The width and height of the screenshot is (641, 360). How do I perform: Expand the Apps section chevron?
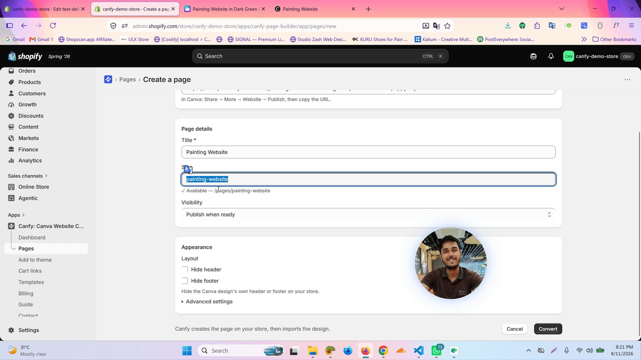[x=23, y=215]
